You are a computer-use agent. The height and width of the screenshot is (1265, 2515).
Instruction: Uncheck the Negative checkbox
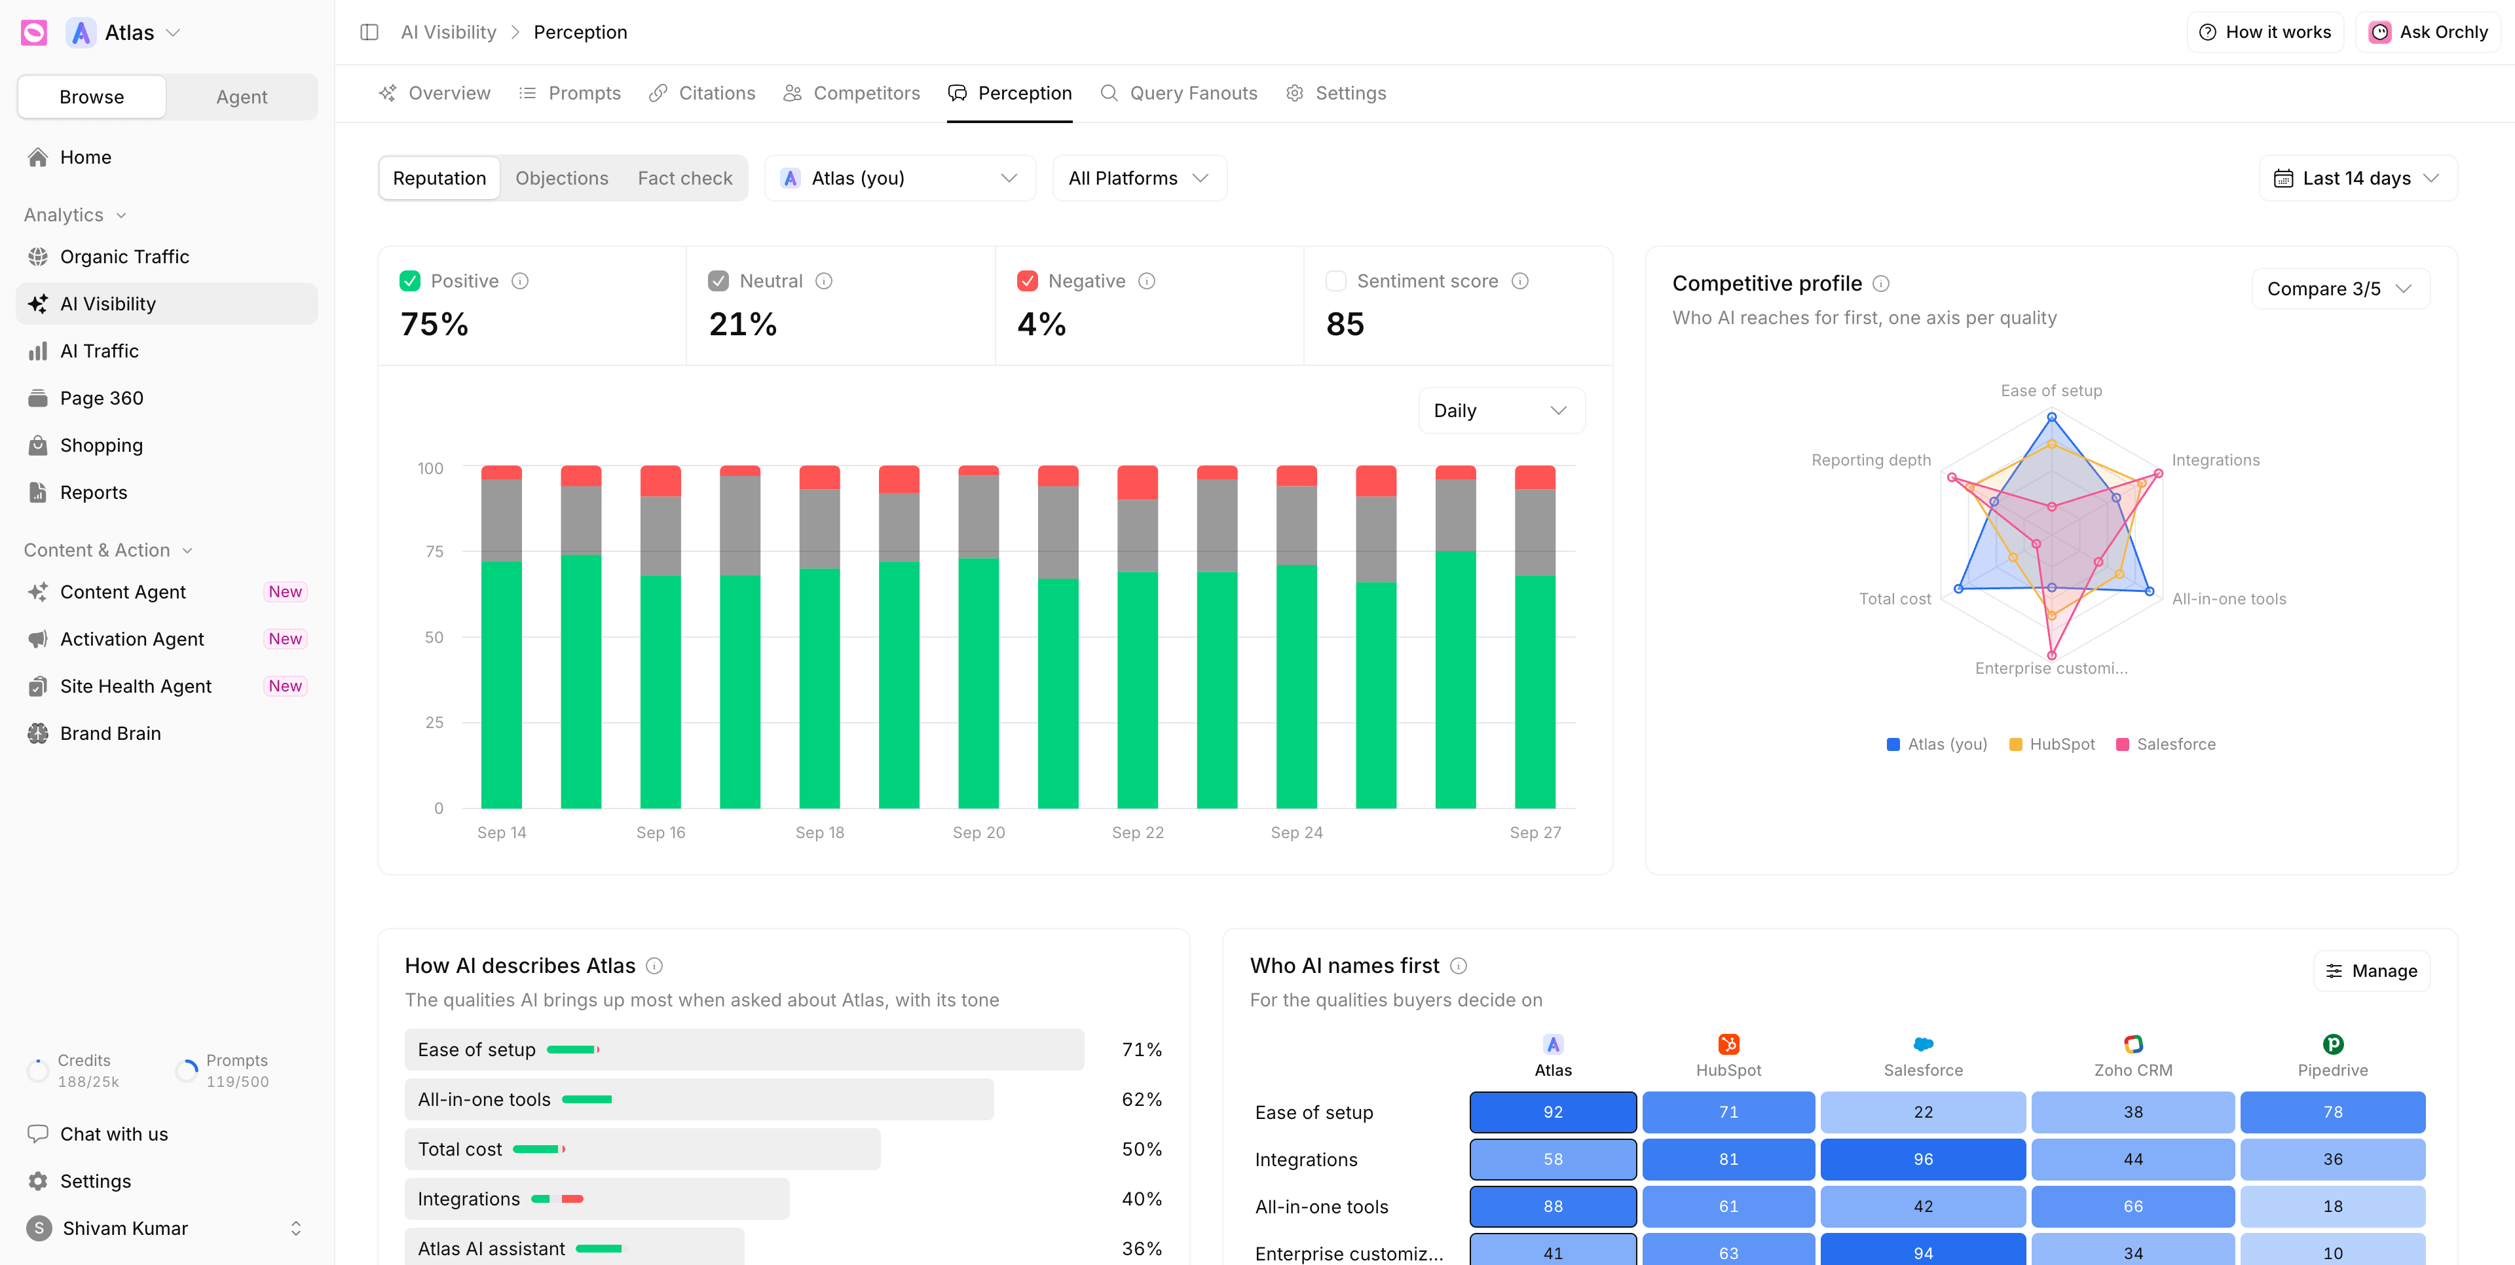tap(1027, 281)
